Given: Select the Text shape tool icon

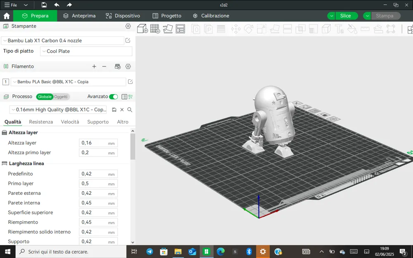Looking at the screenshot, I should (339, 29).
